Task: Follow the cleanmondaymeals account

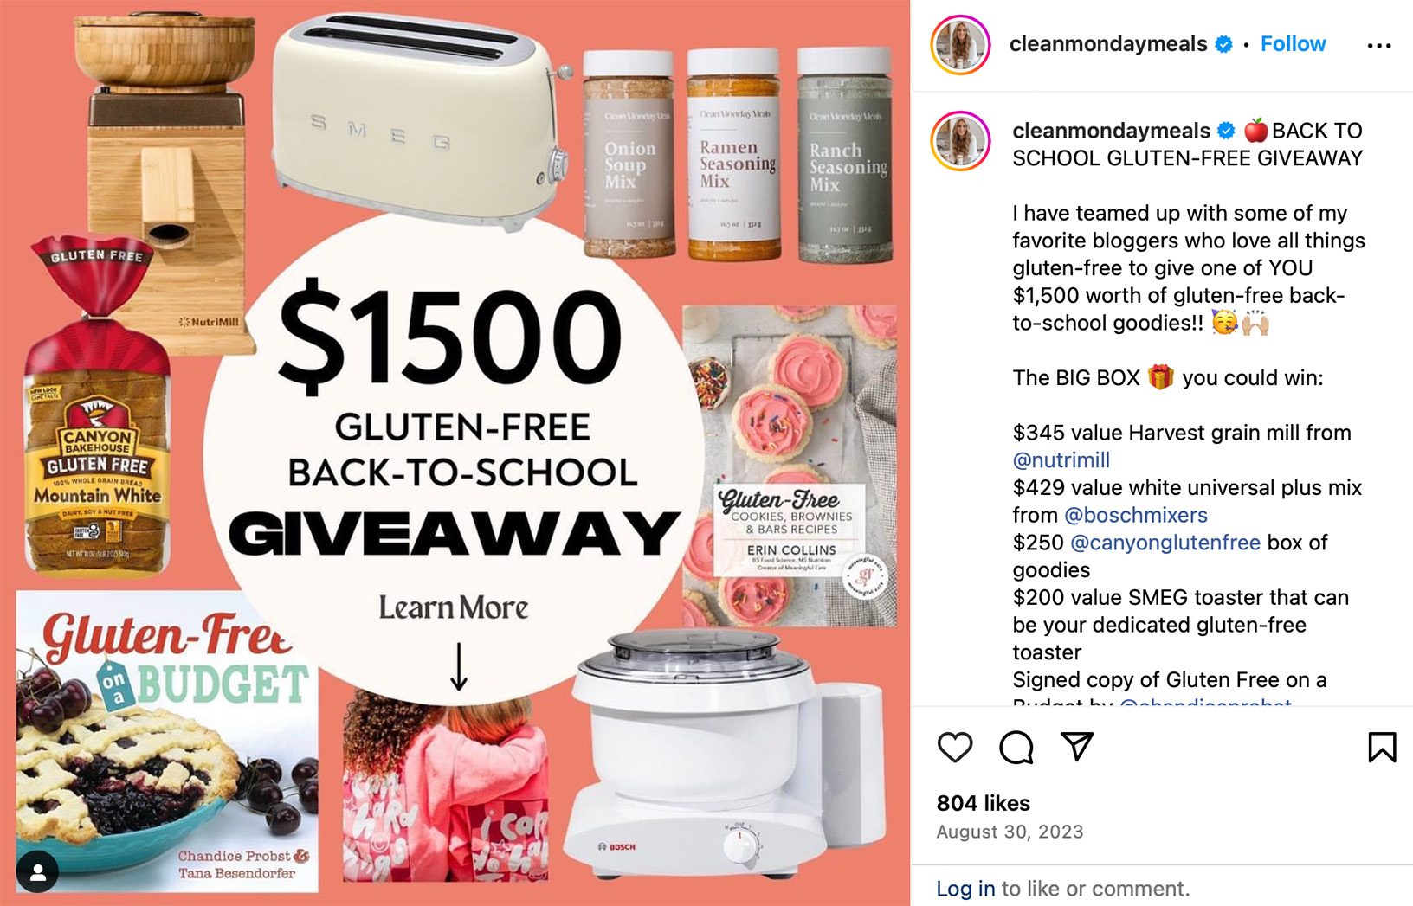Action: [x=1293, y=44]
